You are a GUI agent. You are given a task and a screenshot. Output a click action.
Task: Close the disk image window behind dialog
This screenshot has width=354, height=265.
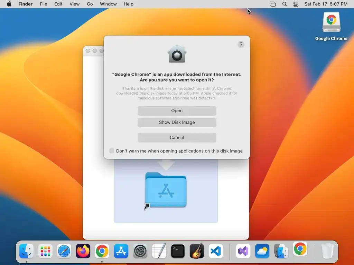click(x=88, y=51)
